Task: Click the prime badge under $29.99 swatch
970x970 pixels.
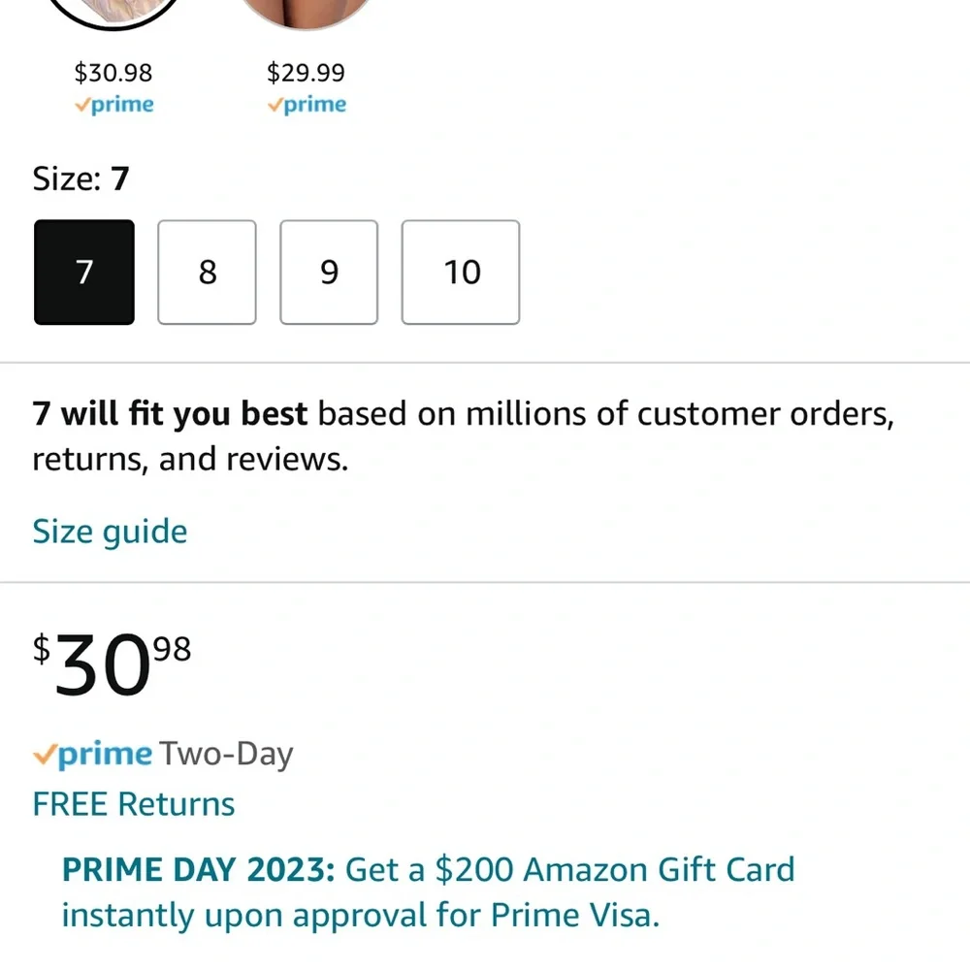Action: tap(307, 105)
